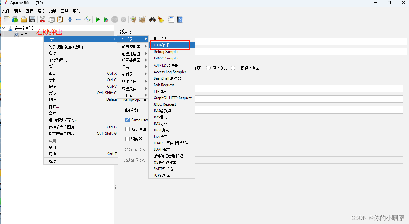Screen dimensions: 409x224
Task: Click 验证 in context menu
Action: click(x=80, y=66)
